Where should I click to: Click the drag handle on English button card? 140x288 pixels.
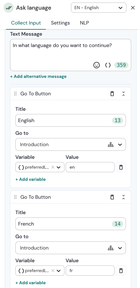pos(15,94)
